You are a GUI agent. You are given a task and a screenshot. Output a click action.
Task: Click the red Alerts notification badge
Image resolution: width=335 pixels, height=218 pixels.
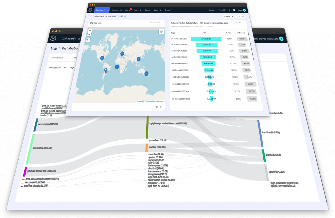point(131,9)
